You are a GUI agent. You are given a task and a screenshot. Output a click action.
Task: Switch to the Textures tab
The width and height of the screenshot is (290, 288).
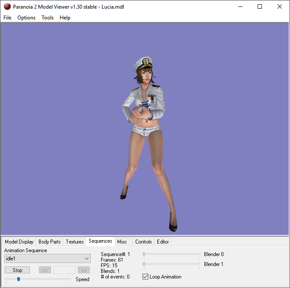point(74,242)
